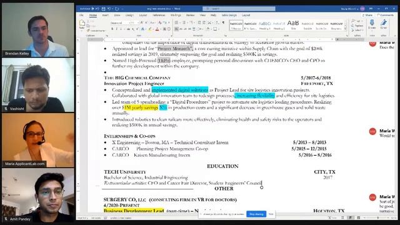Click the Shading paint bucket icon
The image size is (400, 225).
[208, 29]
